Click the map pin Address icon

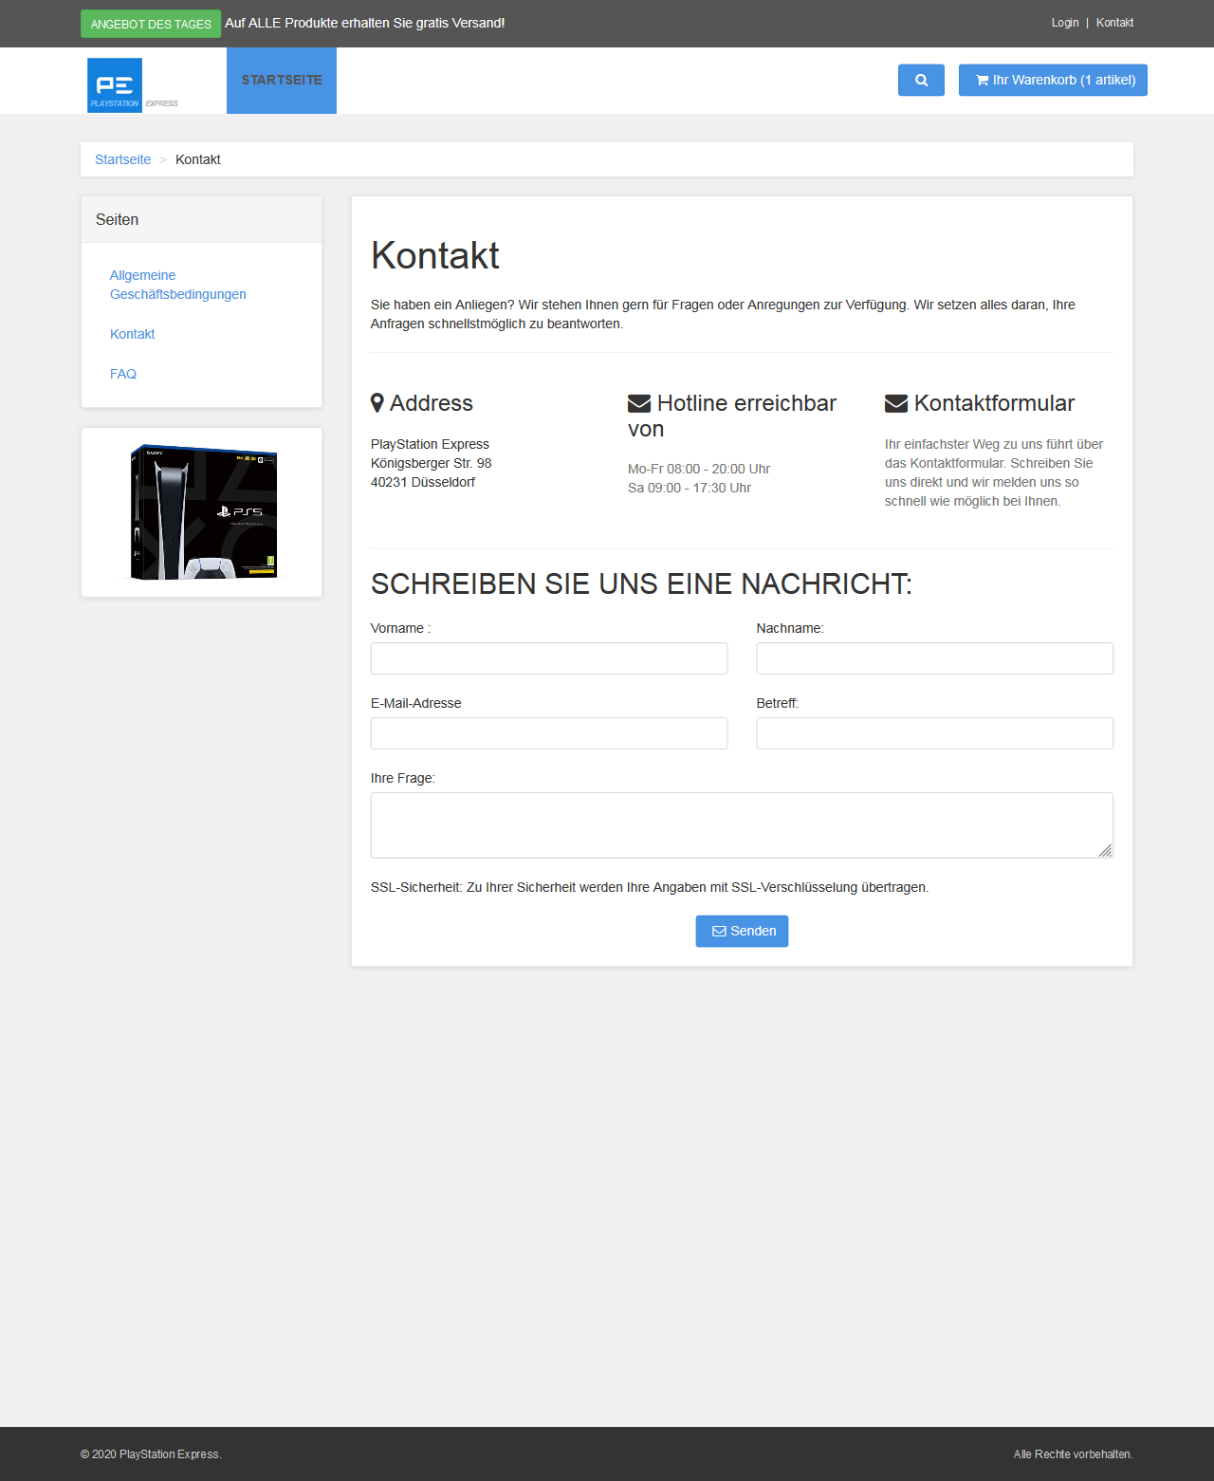[377, 403]
